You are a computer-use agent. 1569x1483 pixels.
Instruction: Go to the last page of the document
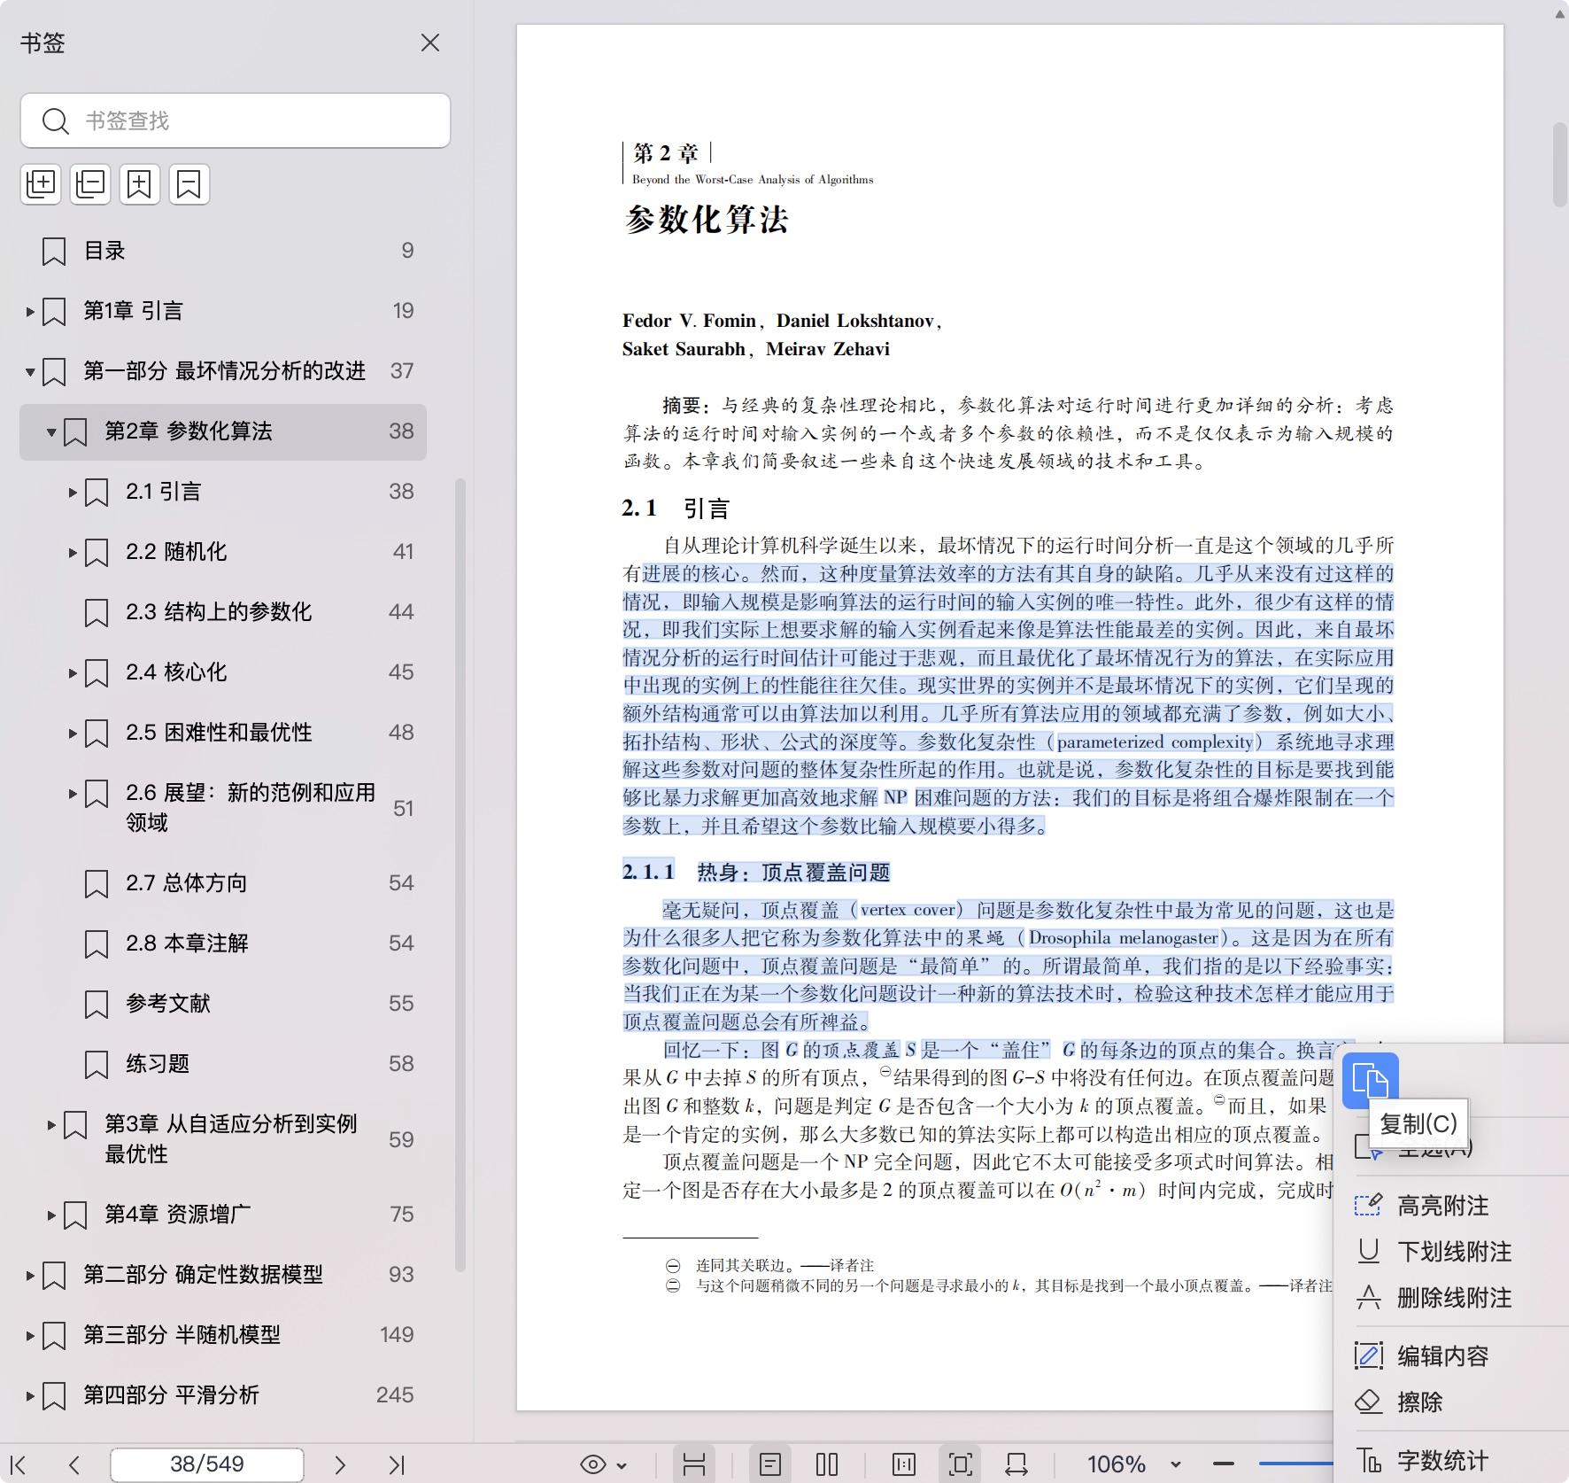point(397,1464)
